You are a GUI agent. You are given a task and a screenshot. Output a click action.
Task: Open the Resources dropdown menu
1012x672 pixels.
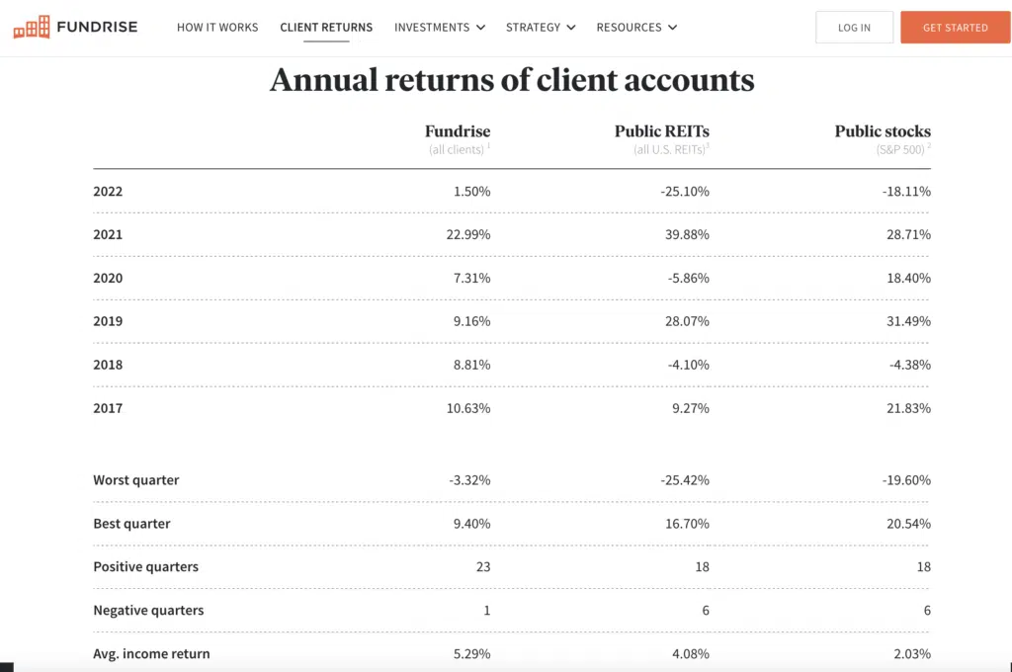click(x=636, y=28)
